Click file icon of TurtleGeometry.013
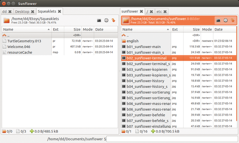This screenshot has width=239, height=143. (x=4, y=41)
